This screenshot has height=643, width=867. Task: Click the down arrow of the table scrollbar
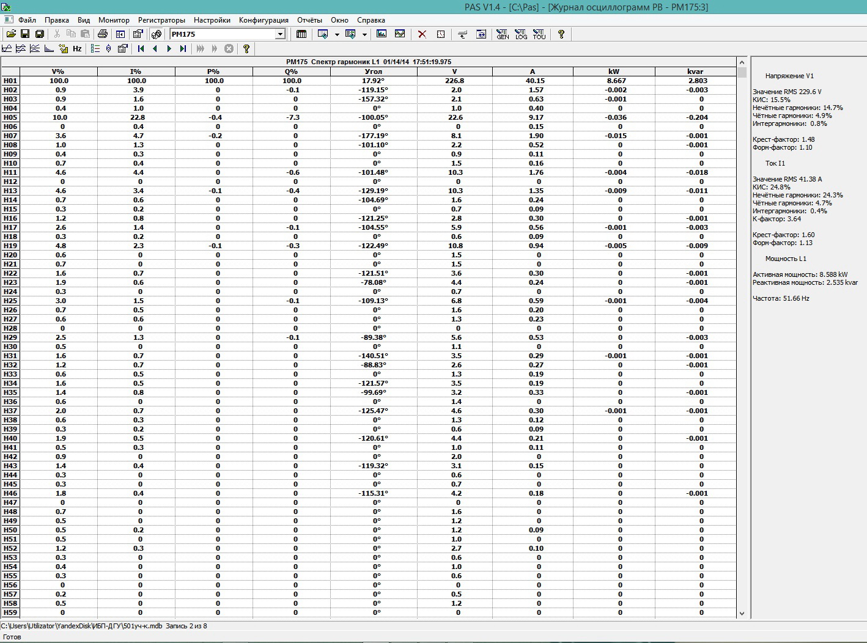742,613
